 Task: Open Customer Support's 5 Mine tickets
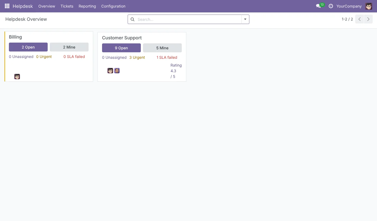[x=162, y=48]
